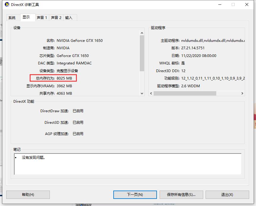Click Direct3D DDI value 12
This screenshot has height=206, width=256.
pyautogui.click(x=183, y=71)
